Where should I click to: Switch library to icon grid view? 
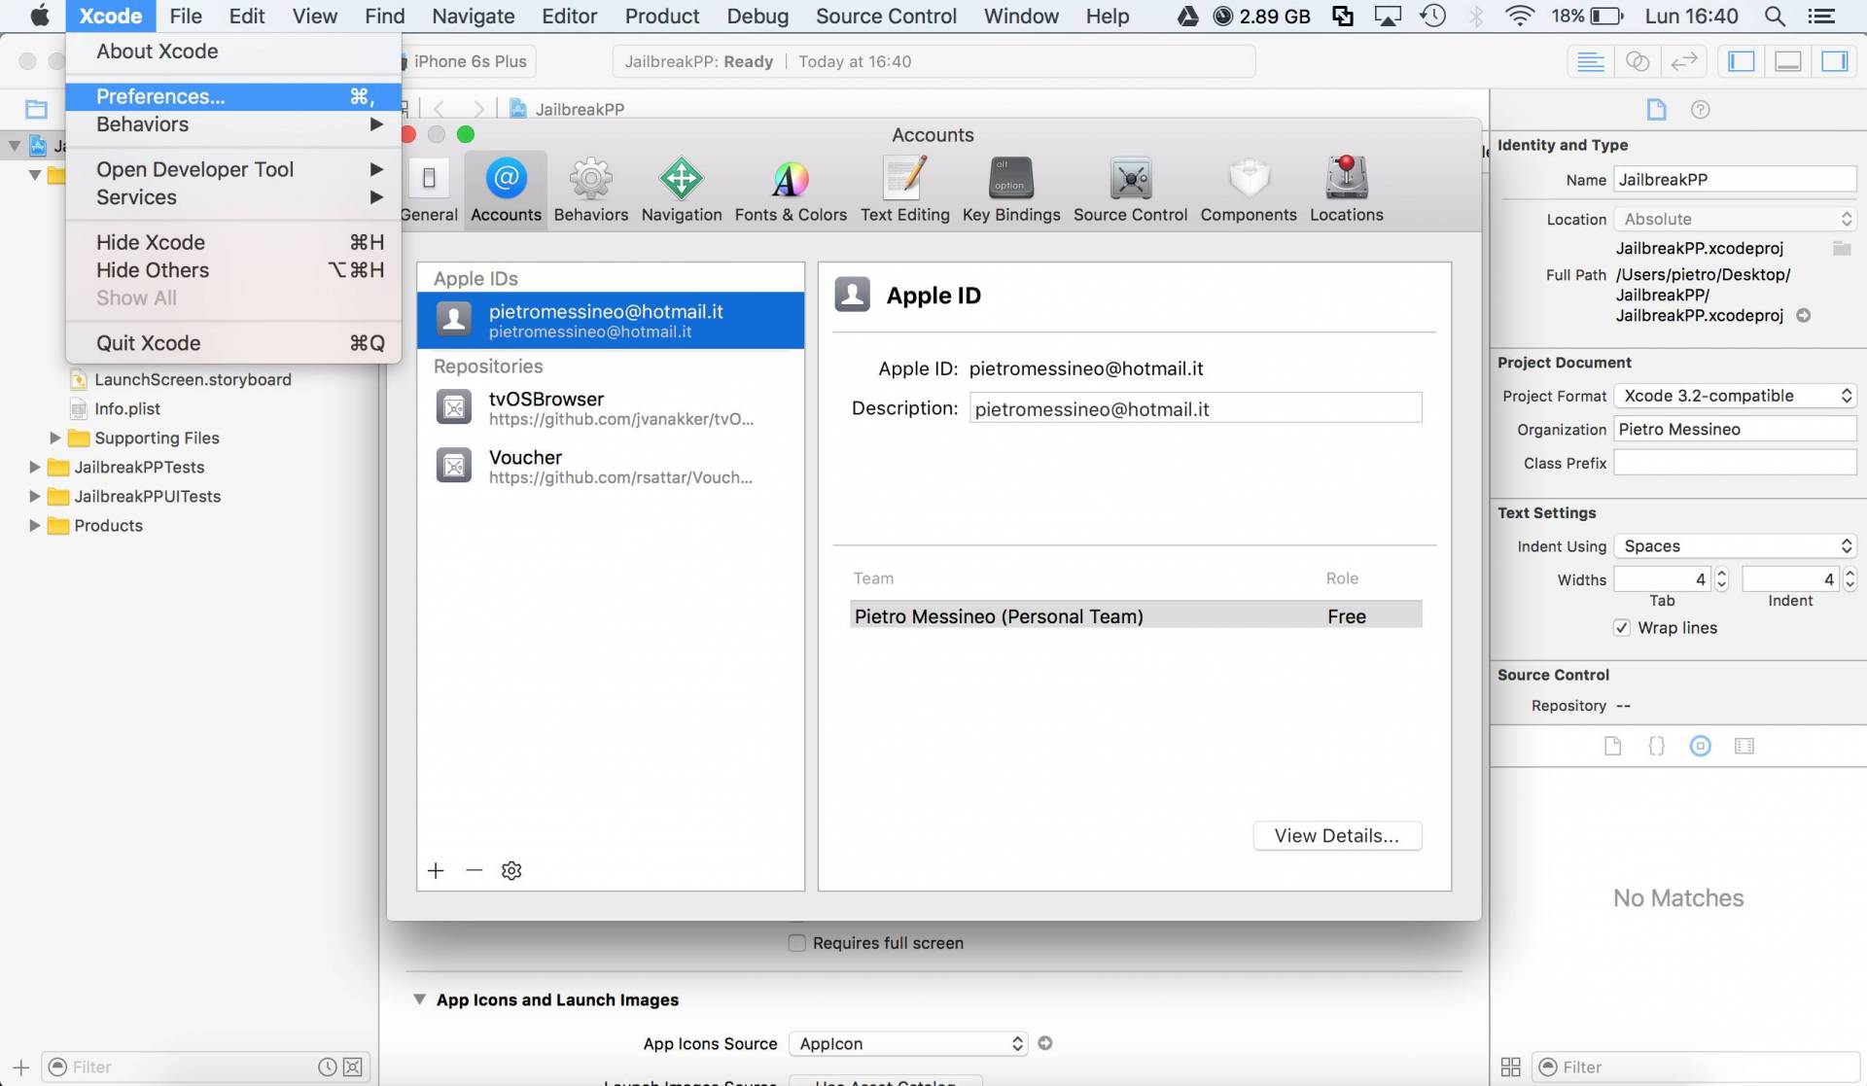[x=1510, y=1067]
